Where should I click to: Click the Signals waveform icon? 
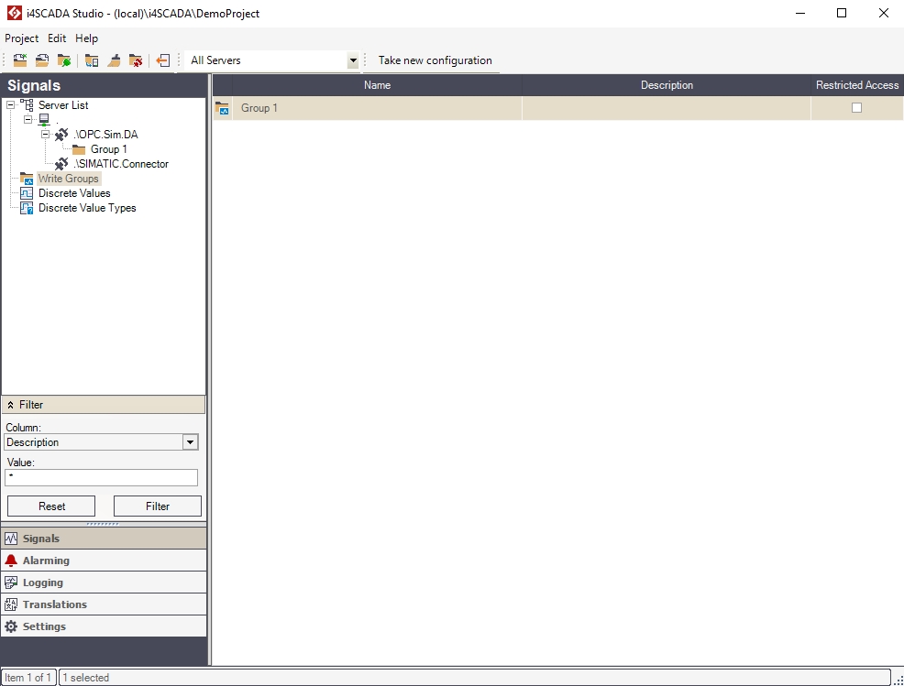click(x=13, y=538)
